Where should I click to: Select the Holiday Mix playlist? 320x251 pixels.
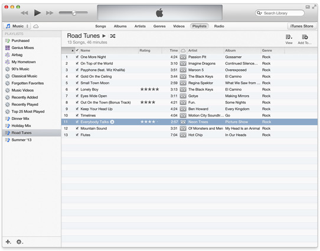coord(32,126)
